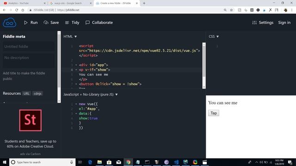Open the notification center icon
The height and width of the screenshot is (166, 296).
(290, 162)
